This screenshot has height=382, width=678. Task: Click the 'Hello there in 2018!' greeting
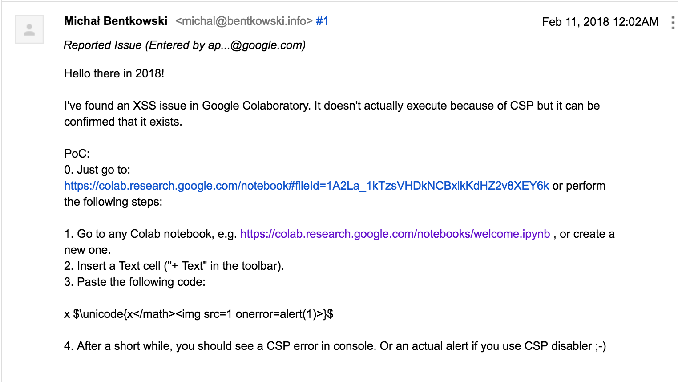(x=114, y=73)
